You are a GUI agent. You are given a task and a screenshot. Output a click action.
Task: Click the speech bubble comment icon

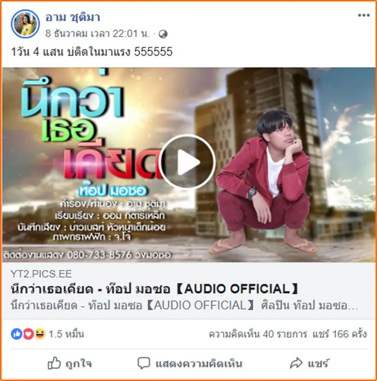pyautogui.click(x=144, y=363)
